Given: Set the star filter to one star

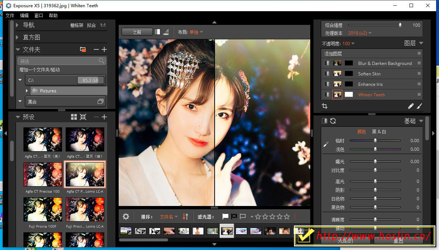Looking at the screenshot, I should pos(258,216).
